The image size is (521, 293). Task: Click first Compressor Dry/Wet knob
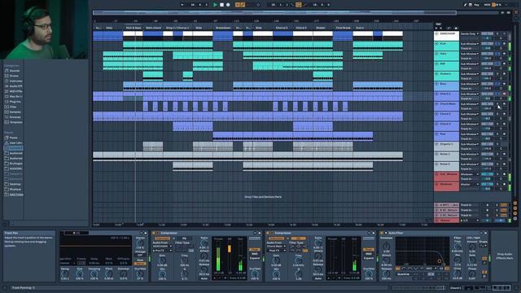tap(255, 273)
